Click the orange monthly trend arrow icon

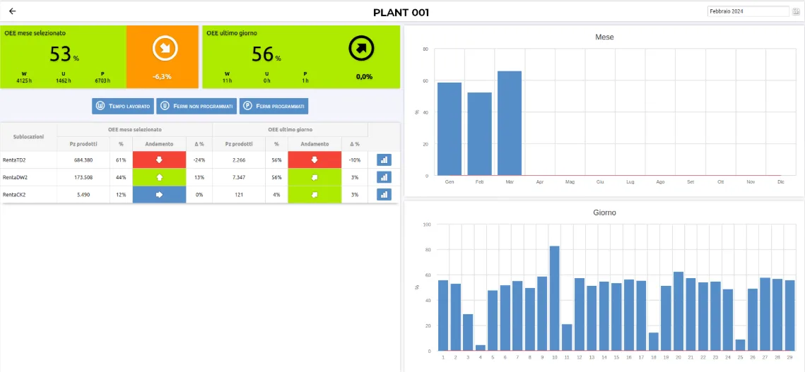coord(165,48)
